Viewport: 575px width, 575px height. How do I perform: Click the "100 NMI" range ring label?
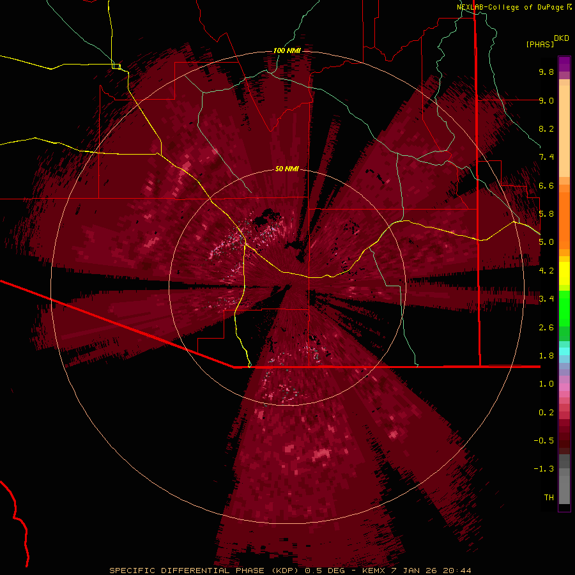click(x=287, y=50)
